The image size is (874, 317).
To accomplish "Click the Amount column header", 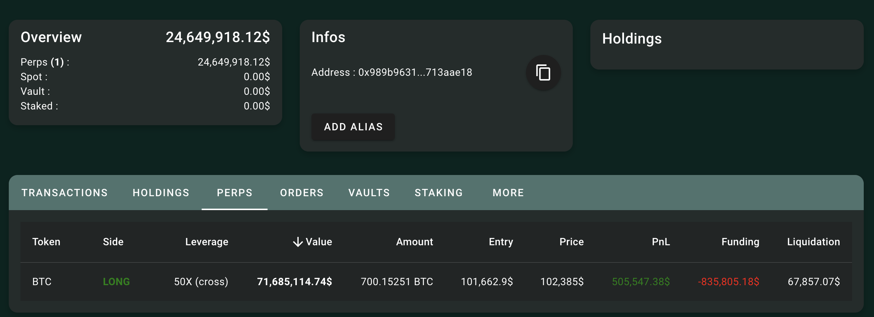I will click(415, 242).
